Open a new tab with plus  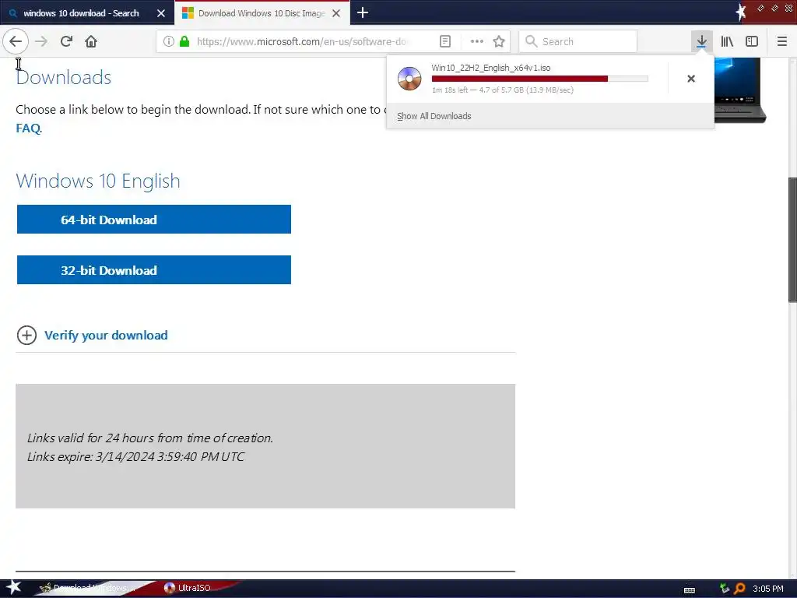(x=363, y=12)
